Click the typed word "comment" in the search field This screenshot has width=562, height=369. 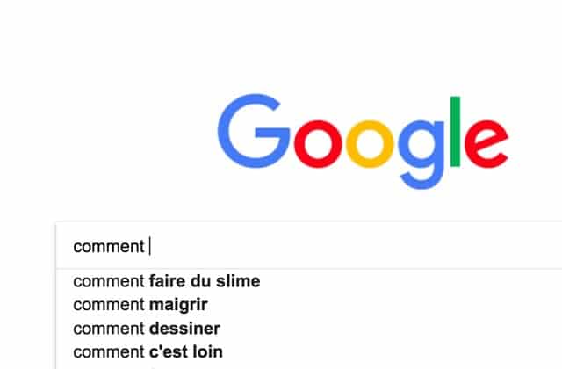coord(108,246)
